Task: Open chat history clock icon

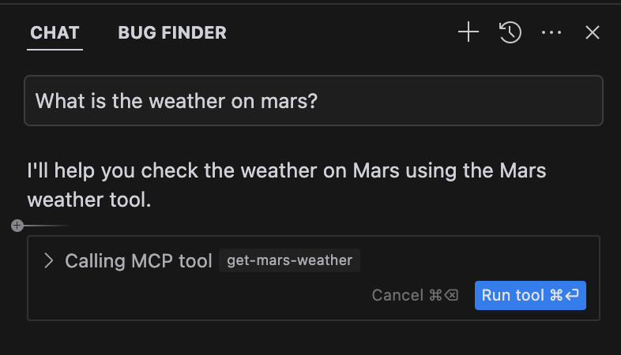Action: click(x=510, y=32)
